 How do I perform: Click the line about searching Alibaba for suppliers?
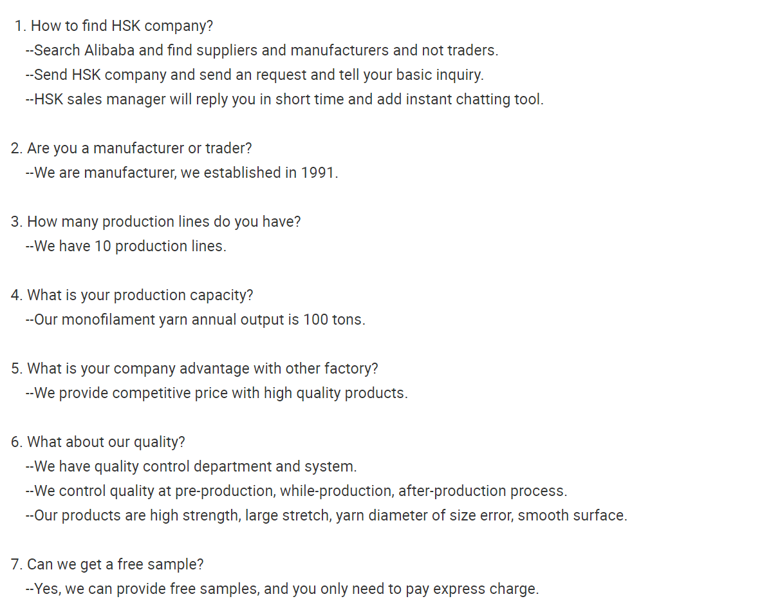click(262, 50)
